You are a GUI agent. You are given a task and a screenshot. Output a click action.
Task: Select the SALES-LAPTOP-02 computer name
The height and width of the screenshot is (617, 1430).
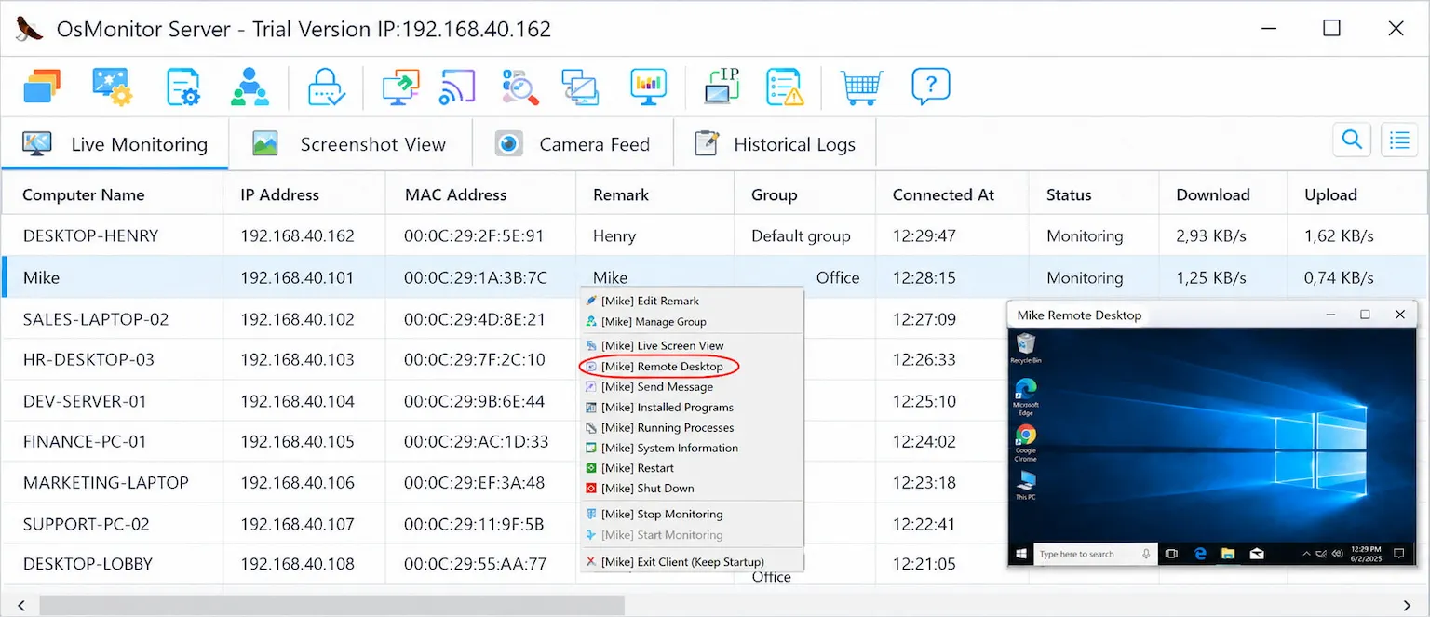[96, 319]
